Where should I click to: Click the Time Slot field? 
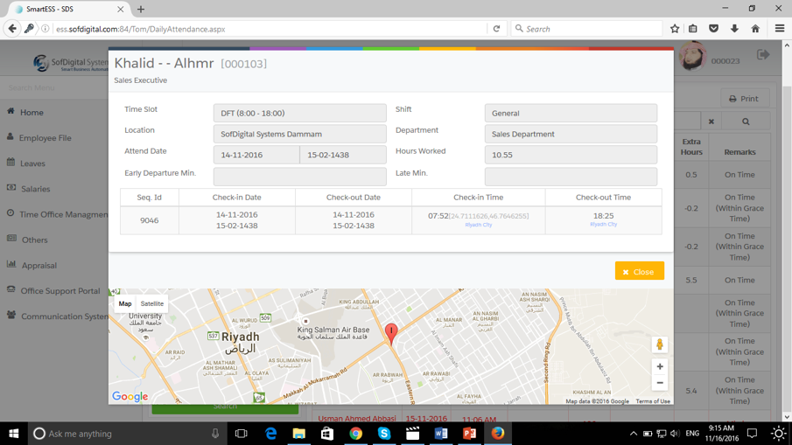pyautogui.click(x=300, y=113)
